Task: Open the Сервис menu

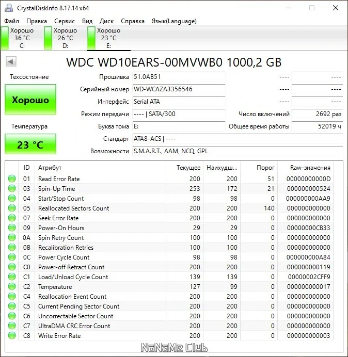Action: [64, 21]
